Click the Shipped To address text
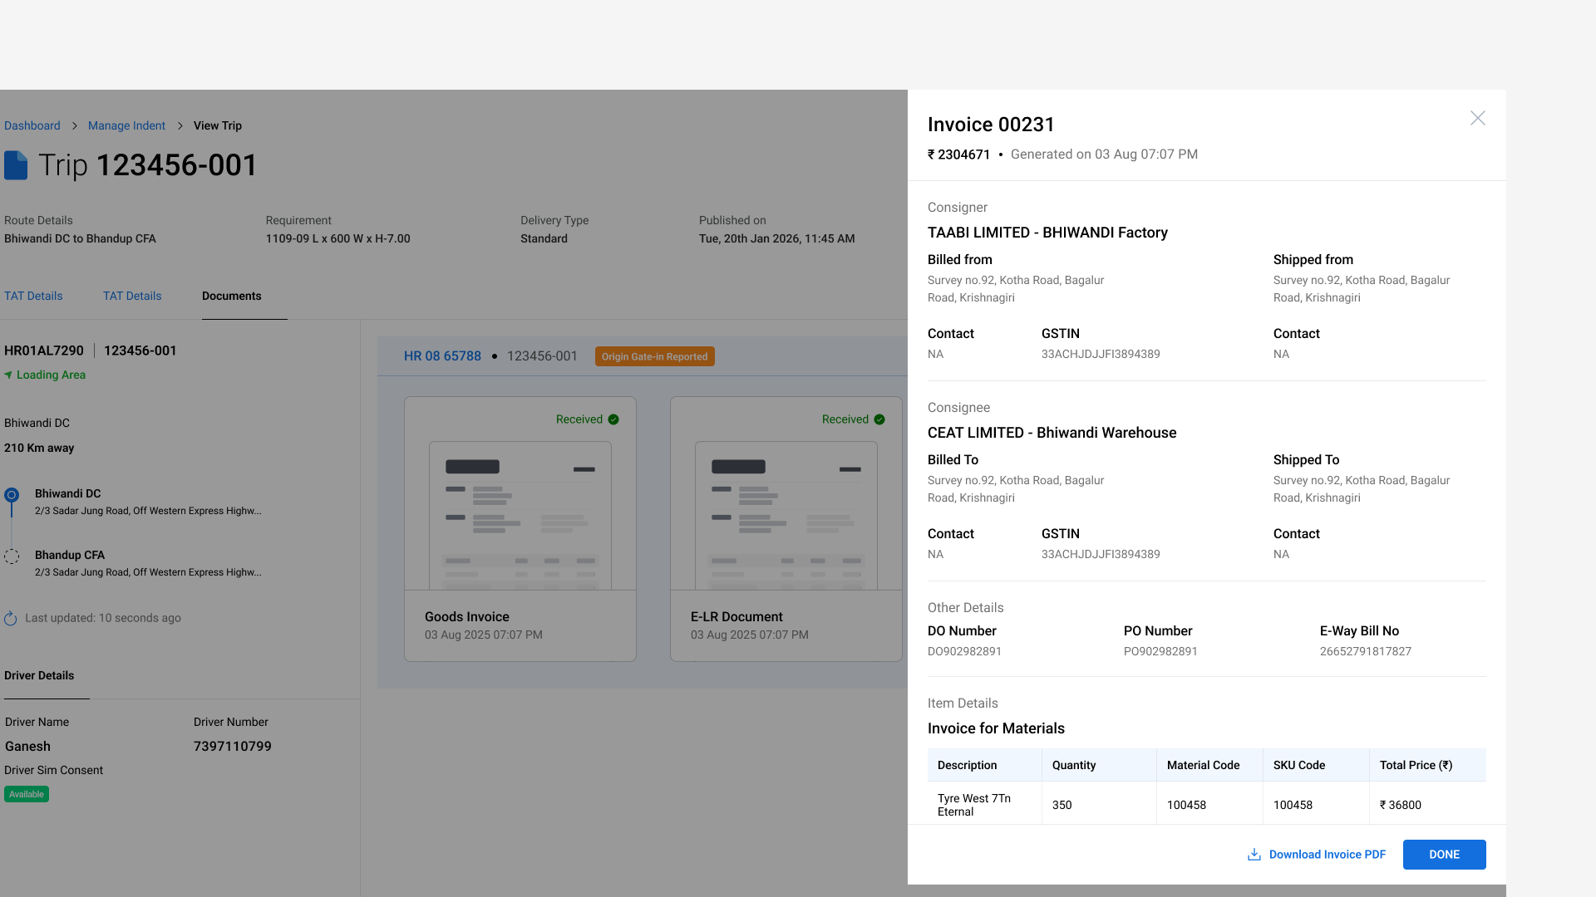Viewport: 1596px width, 897px height. coord(1362,489)
